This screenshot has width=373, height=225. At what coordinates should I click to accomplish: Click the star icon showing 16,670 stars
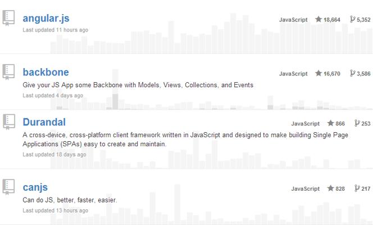click(x=319, y=73)
